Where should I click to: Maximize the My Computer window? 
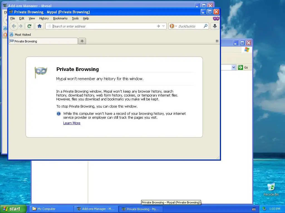(x=242, y=43)
